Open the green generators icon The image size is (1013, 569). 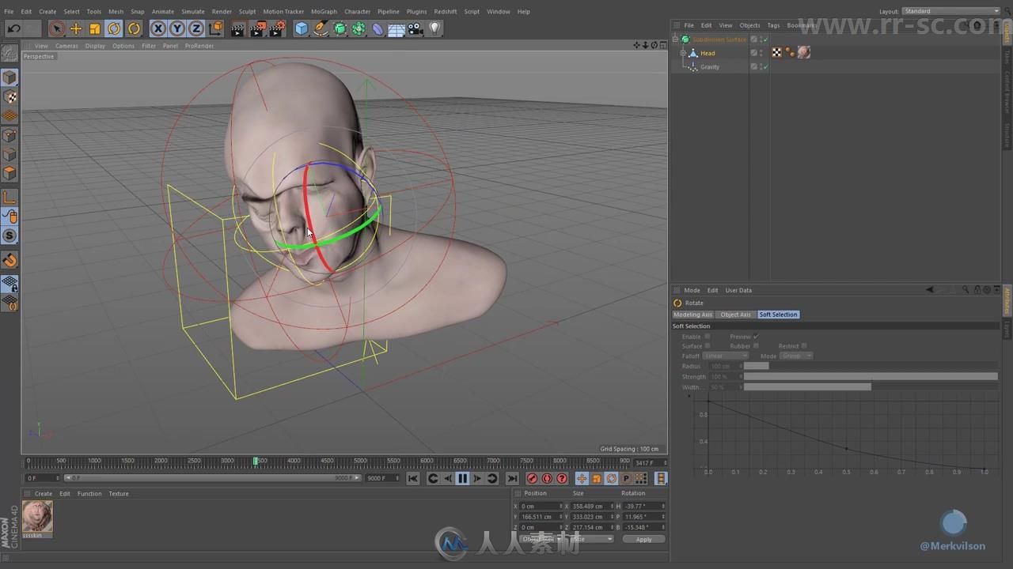point(340,29)
